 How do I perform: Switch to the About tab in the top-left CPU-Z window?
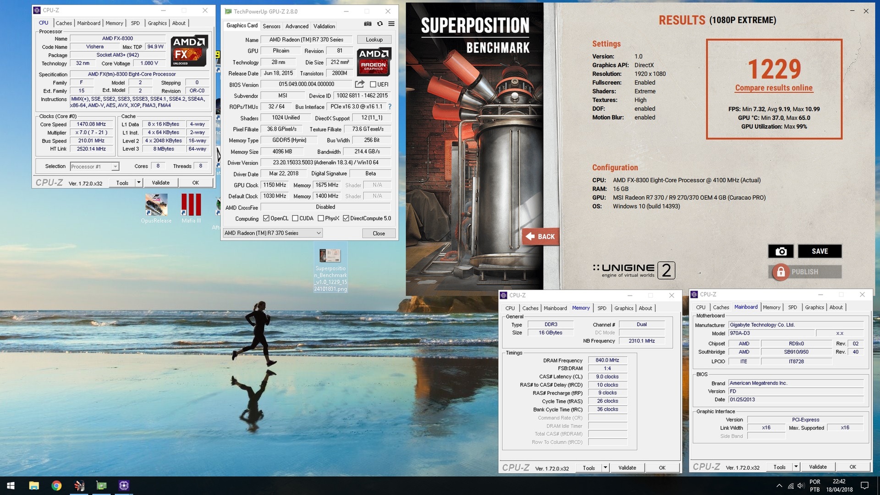click(x=179, y=23)
